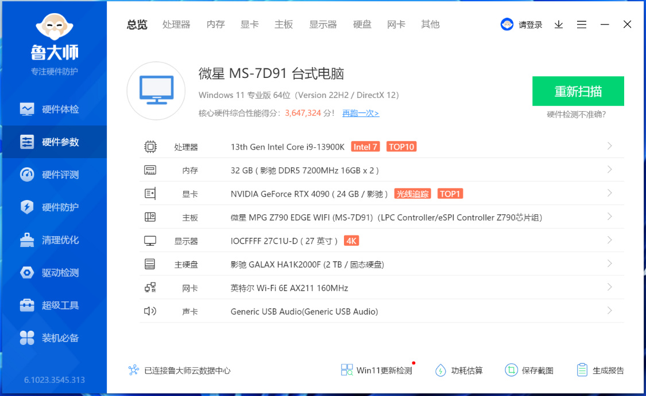
Task: Click the TOP10 badge
Action: (x=401, y=147)
